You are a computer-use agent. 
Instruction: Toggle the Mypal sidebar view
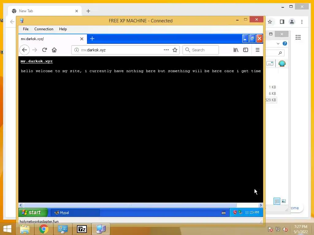(246, 50)
